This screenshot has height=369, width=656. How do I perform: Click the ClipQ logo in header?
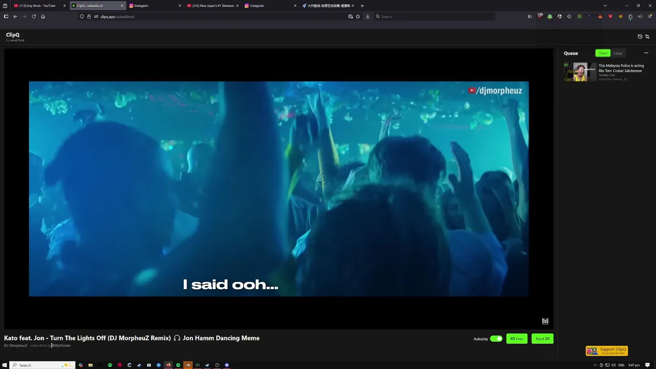tap(13, 35)
